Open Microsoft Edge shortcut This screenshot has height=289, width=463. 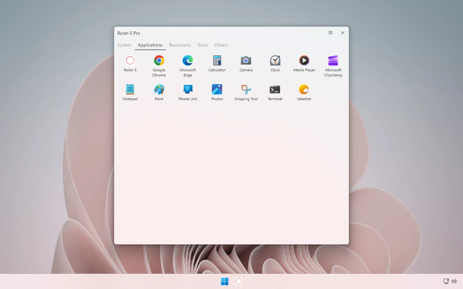coord(188,66)
